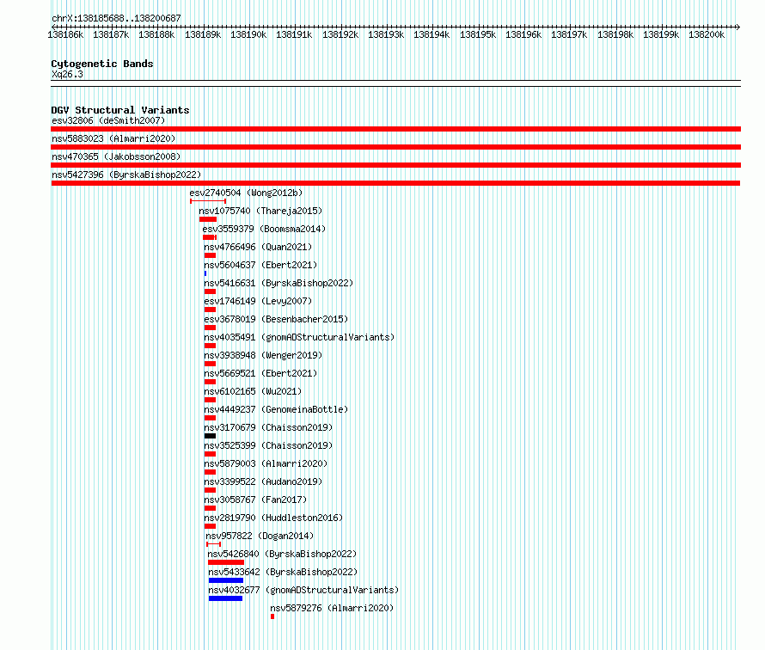
Task: Open nsv5426840 (ByrskaBishop2022) label
Action: click(x=282, y=554)
